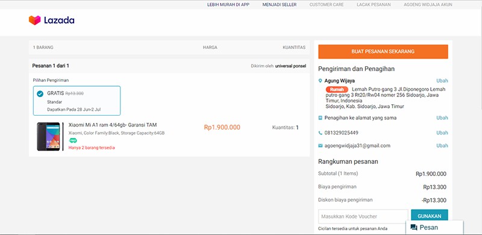Click the billing address document icon
The image size is (482, 235).
coord(321,118)
